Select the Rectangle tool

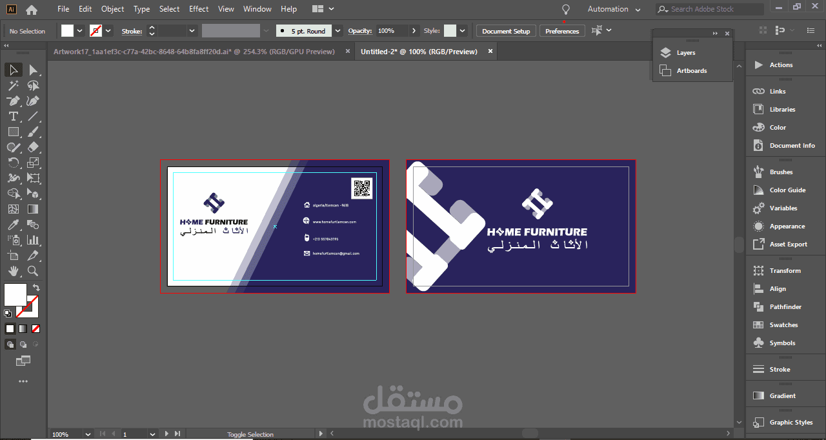[x=13, y=132]
